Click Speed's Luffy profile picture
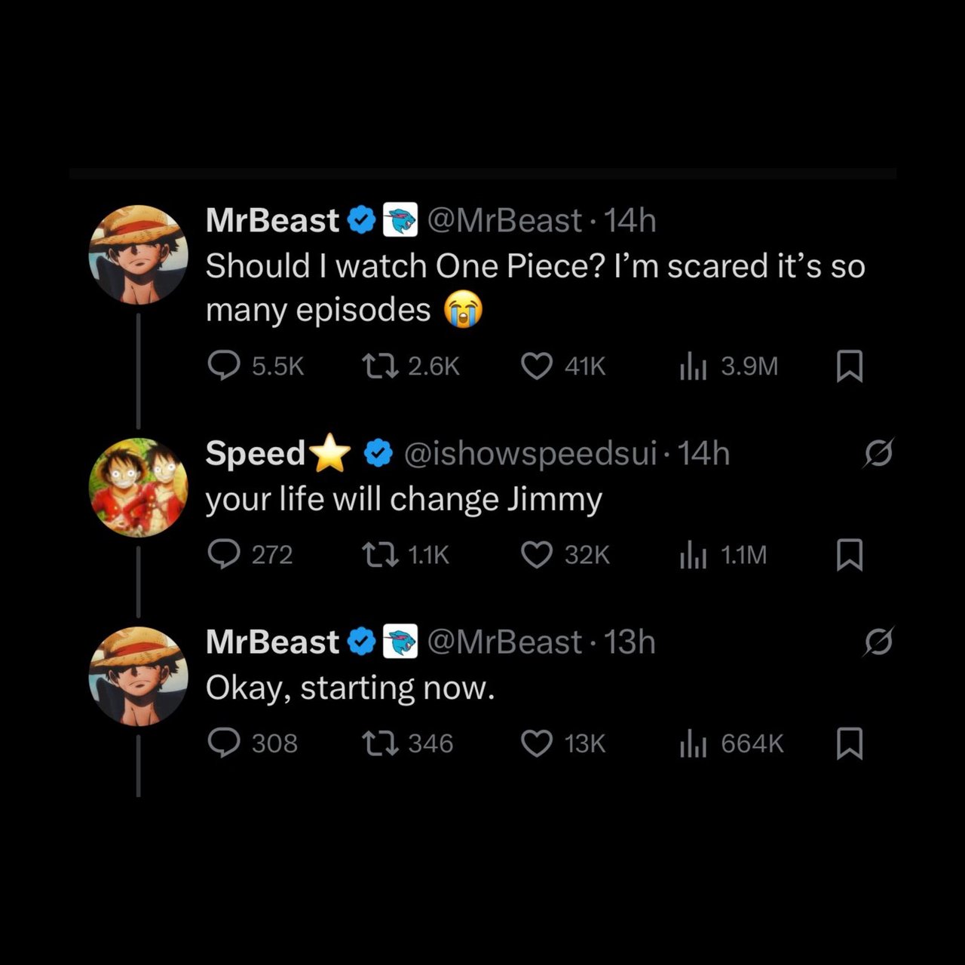Viewport: 965px width, 965px height. [138, 487]
